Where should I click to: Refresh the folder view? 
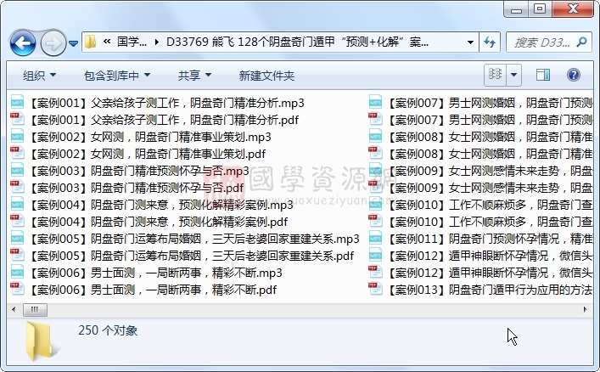490,42
